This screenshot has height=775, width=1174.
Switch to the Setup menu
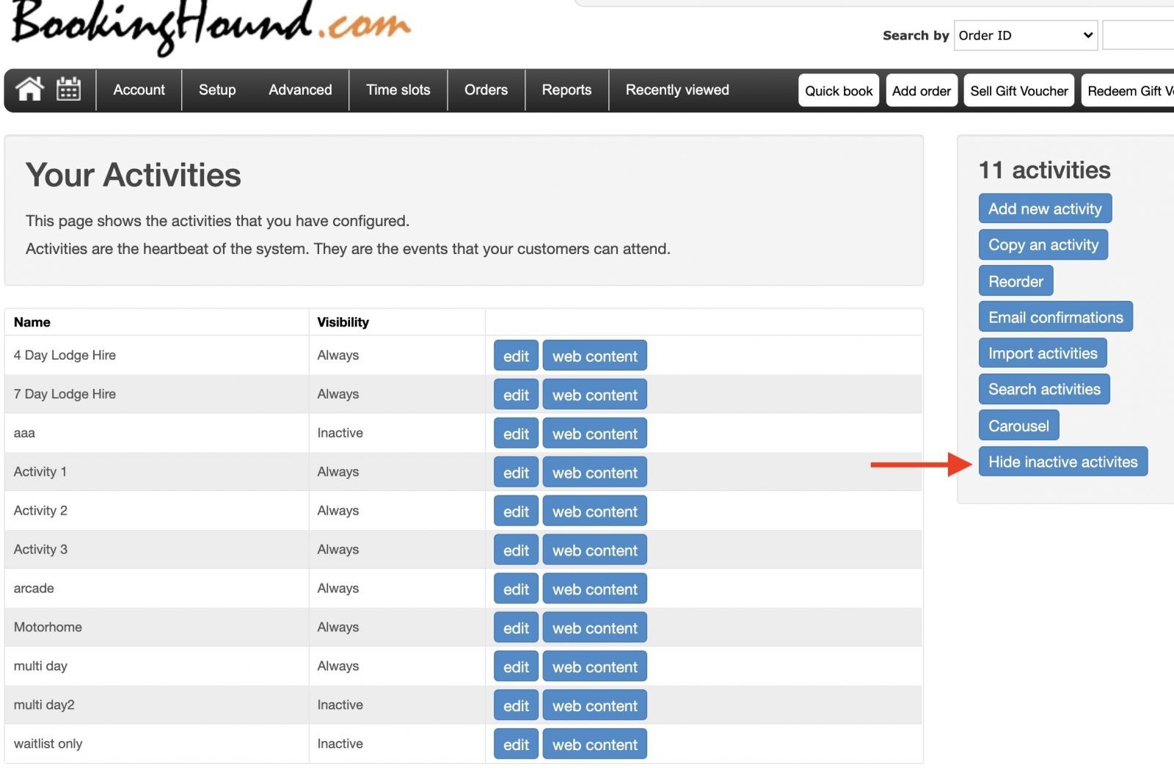point(216,90)
